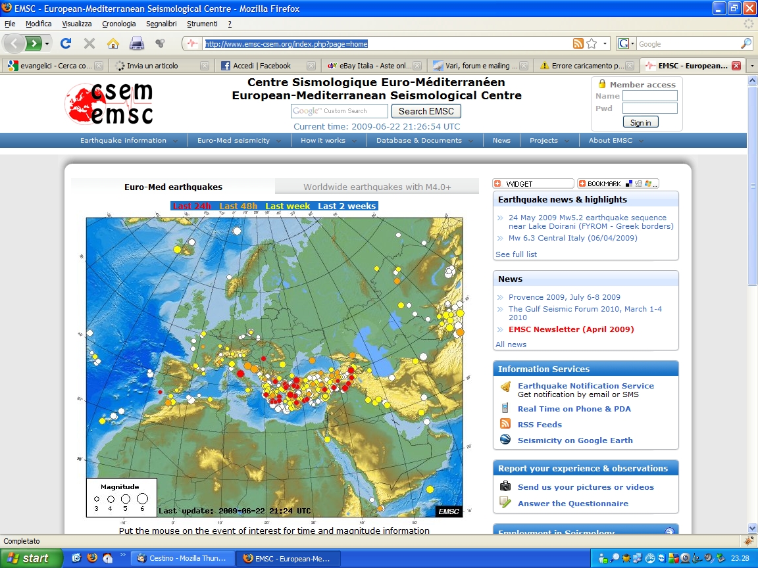Reload the page with the refresh icon

tap(66, 43)
